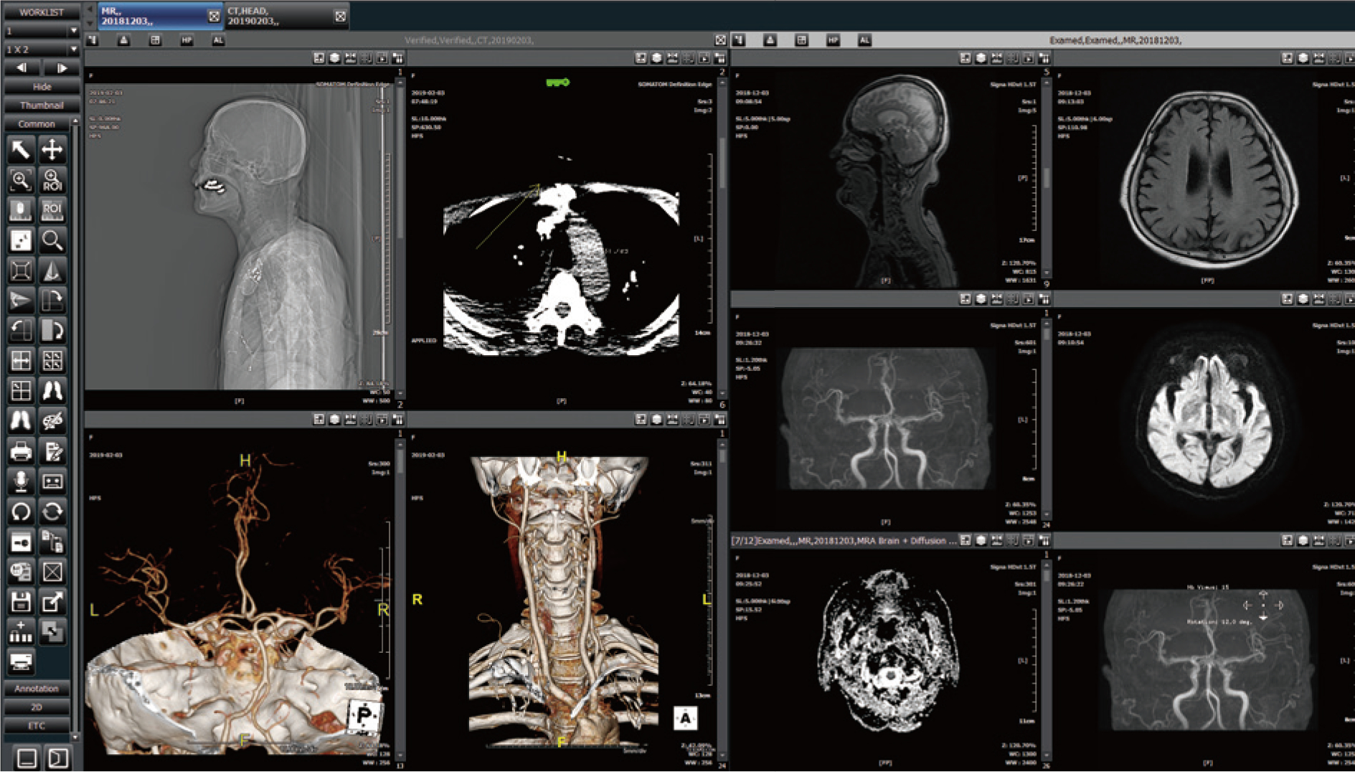The width and height of the screenshot is (1355, 772).
Task: Click the rotate clockwise icon
Action: point(52,512)
